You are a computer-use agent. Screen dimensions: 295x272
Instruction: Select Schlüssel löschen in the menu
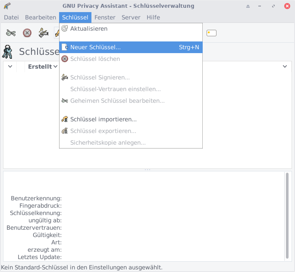coord(95,59)
